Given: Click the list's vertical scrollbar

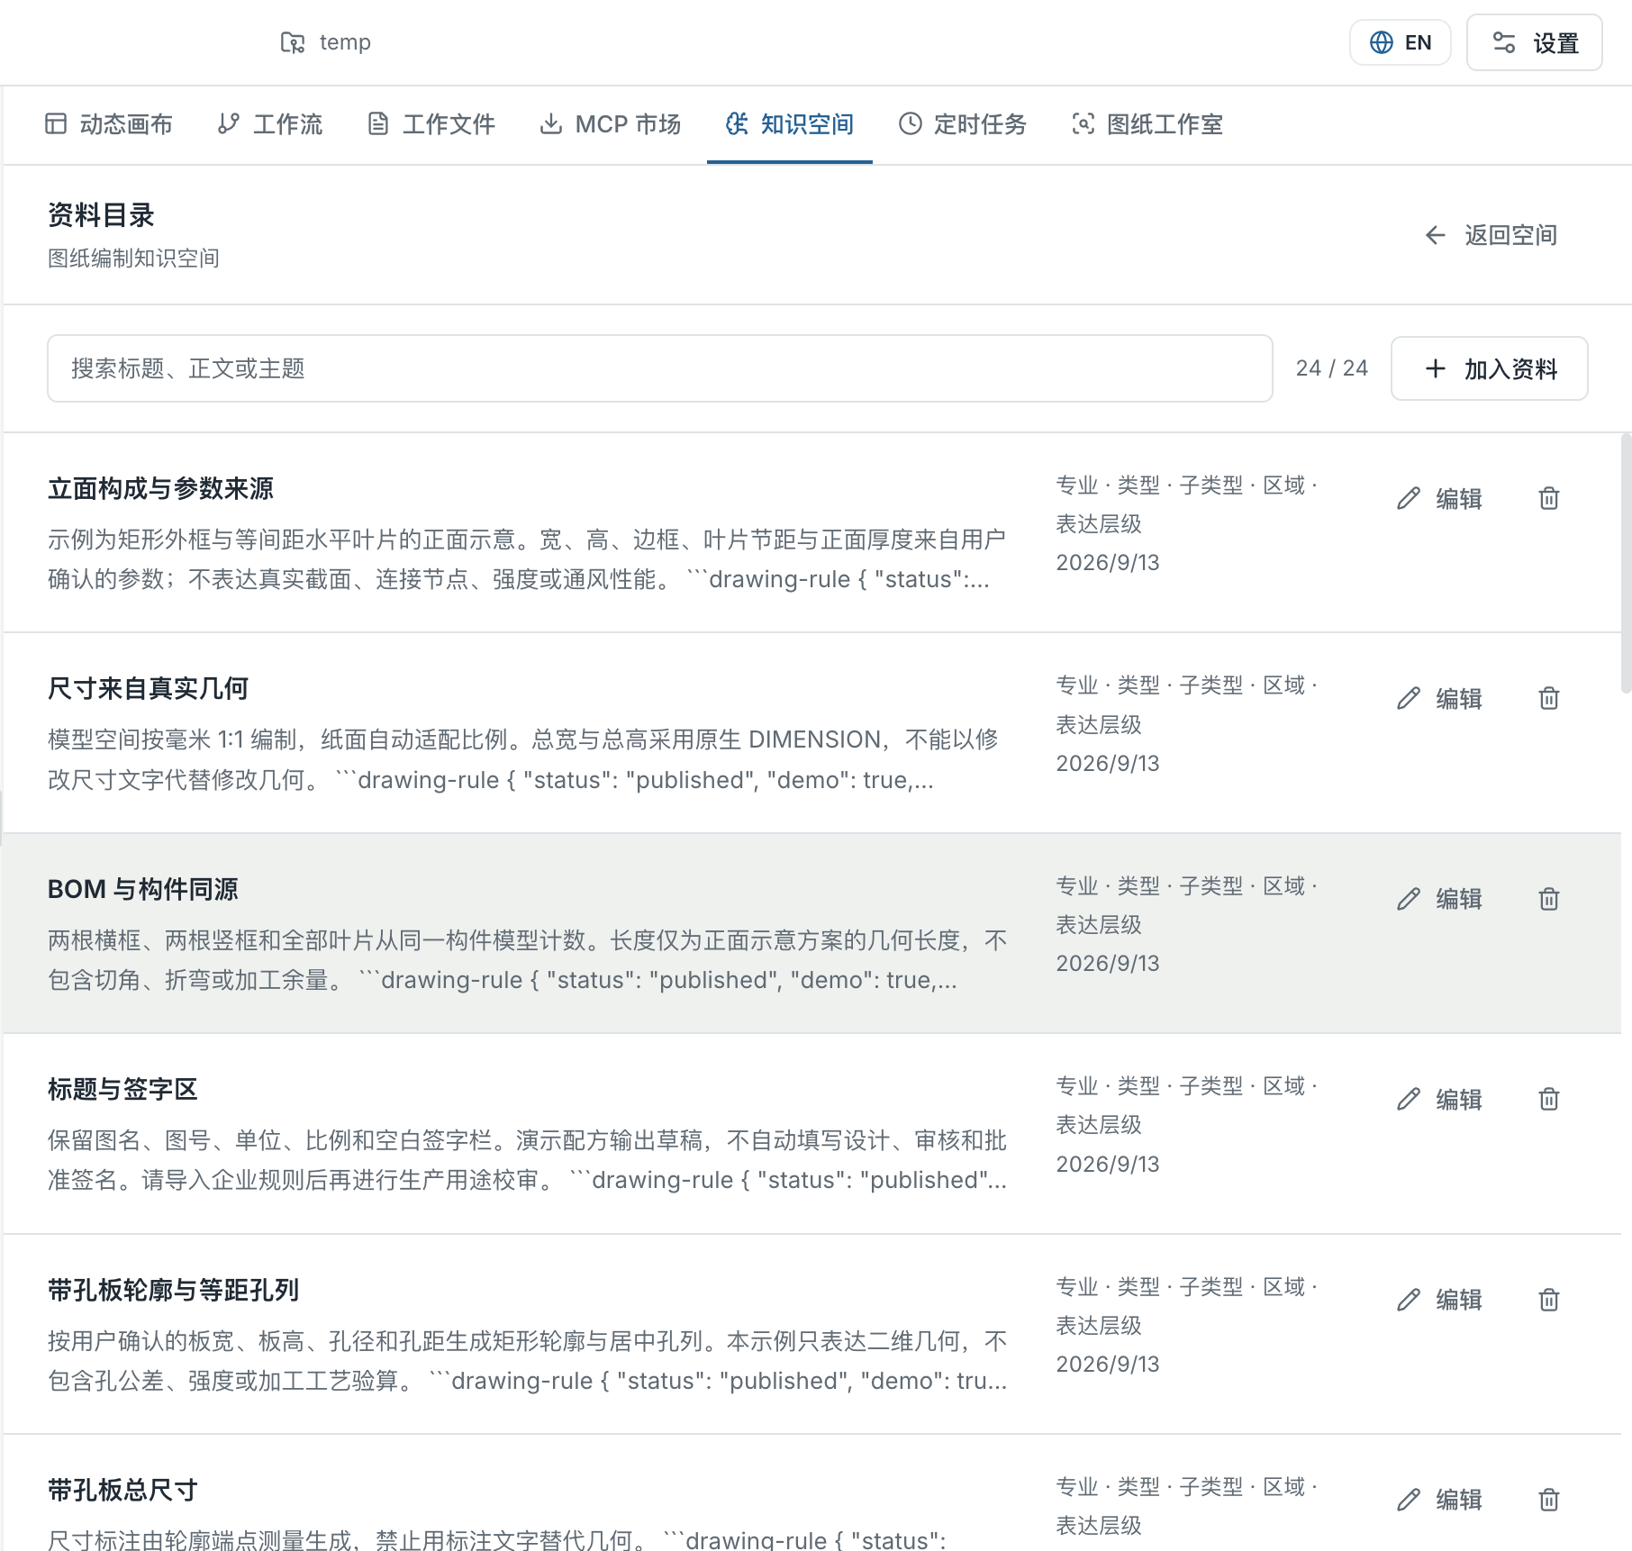Looking at the screenshot, I should [1626, 563].
